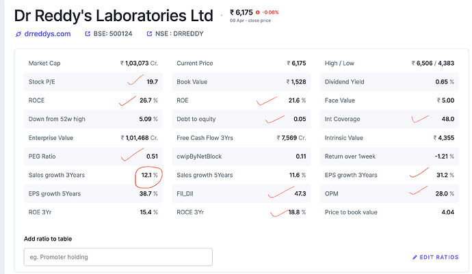Open the drreddys.com website link

[48, 33]
